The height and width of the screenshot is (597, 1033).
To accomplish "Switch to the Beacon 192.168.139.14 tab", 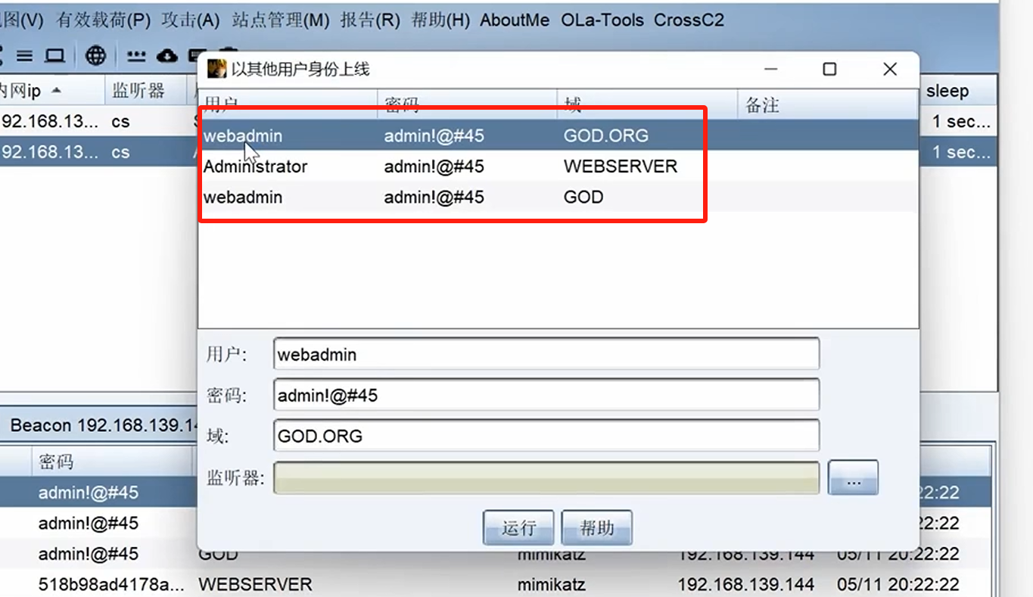I will click(x=104, y=425).
